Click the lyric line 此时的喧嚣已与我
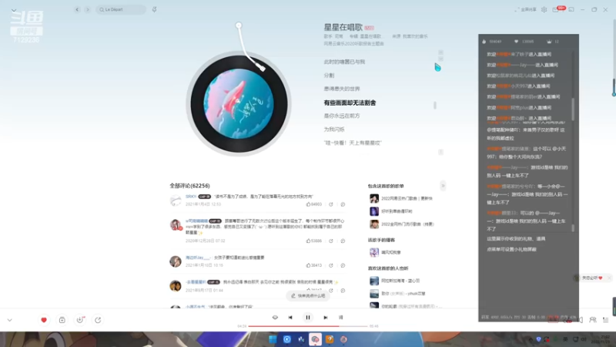 click(x=344, y=62)
